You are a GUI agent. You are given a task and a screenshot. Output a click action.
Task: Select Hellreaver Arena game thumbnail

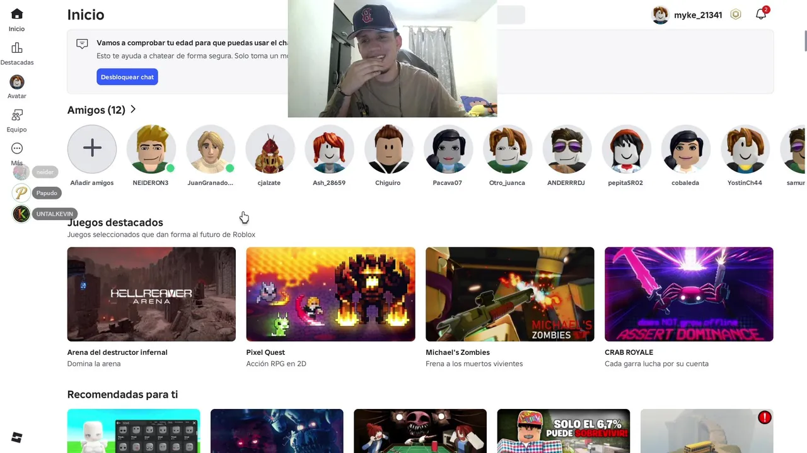click(x=151, y=294)
